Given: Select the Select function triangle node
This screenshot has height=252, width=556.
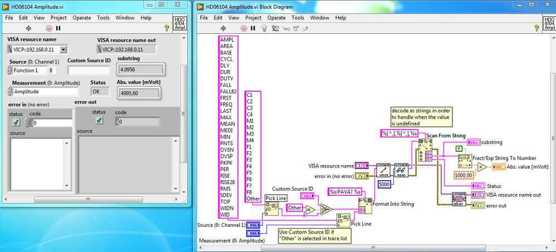Looking at the screenshot, I should [x=326, y=210].
